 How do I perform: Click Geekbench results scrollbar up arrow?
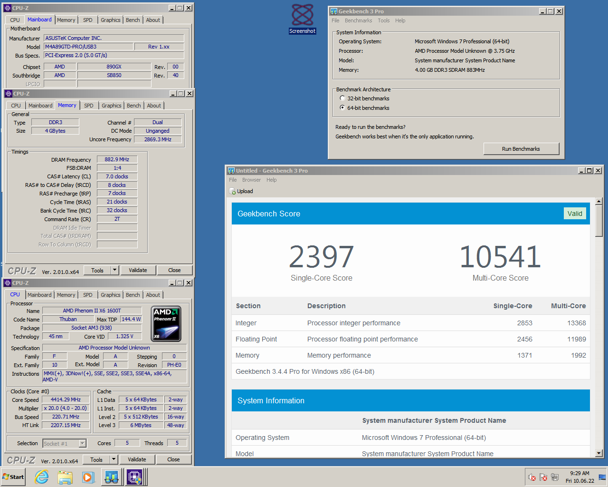tap(599, 201)
